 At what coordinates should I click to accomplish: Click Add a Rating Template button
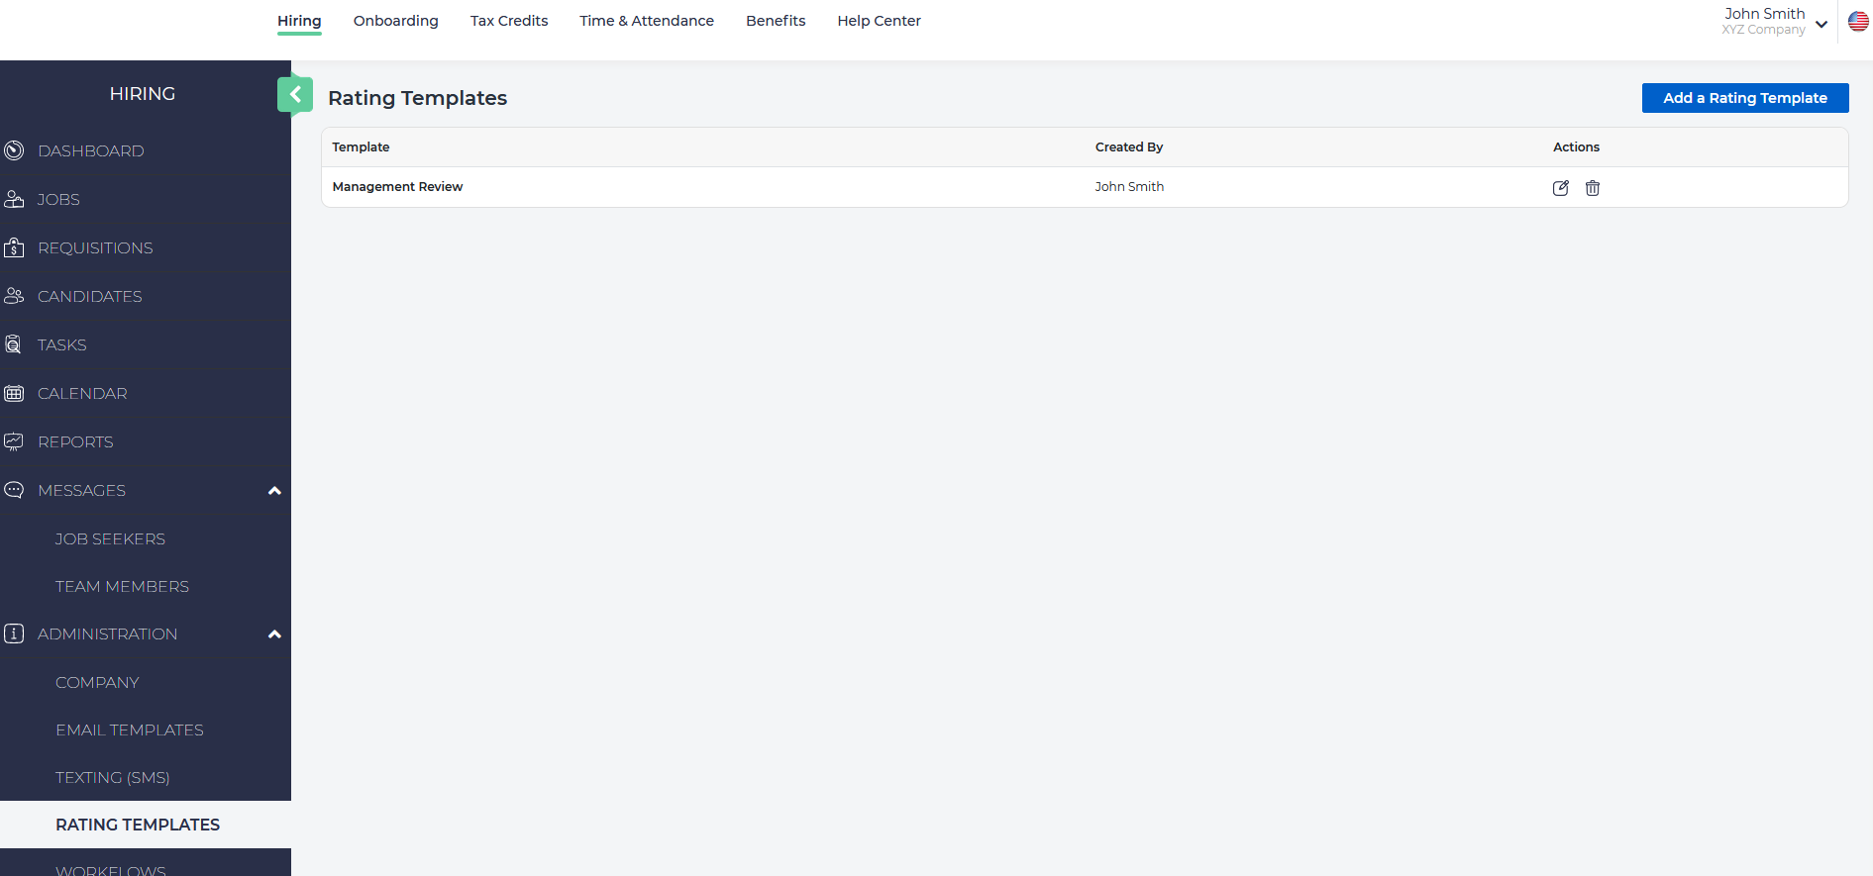pos(1744,98)
